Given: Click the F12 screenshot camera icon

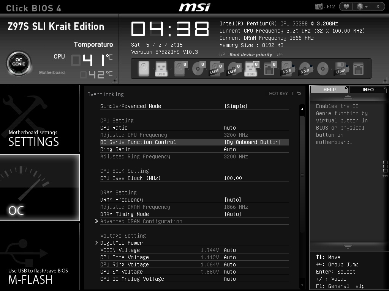Looking at the screenshot, I should pyautogui.click(x=319, y=7).
